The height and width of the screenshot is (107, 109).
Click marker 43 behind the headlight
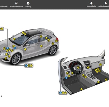[9, 56]
